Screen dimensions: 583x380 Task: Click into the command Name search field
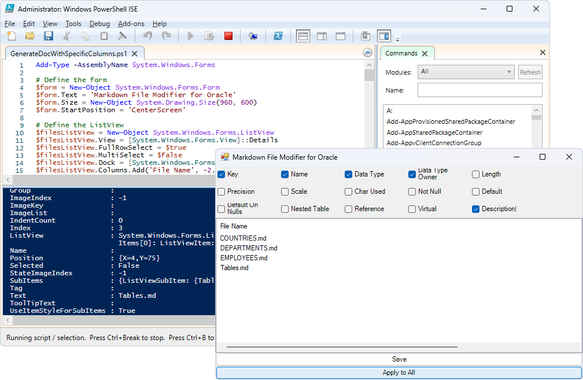pos(479,90)
